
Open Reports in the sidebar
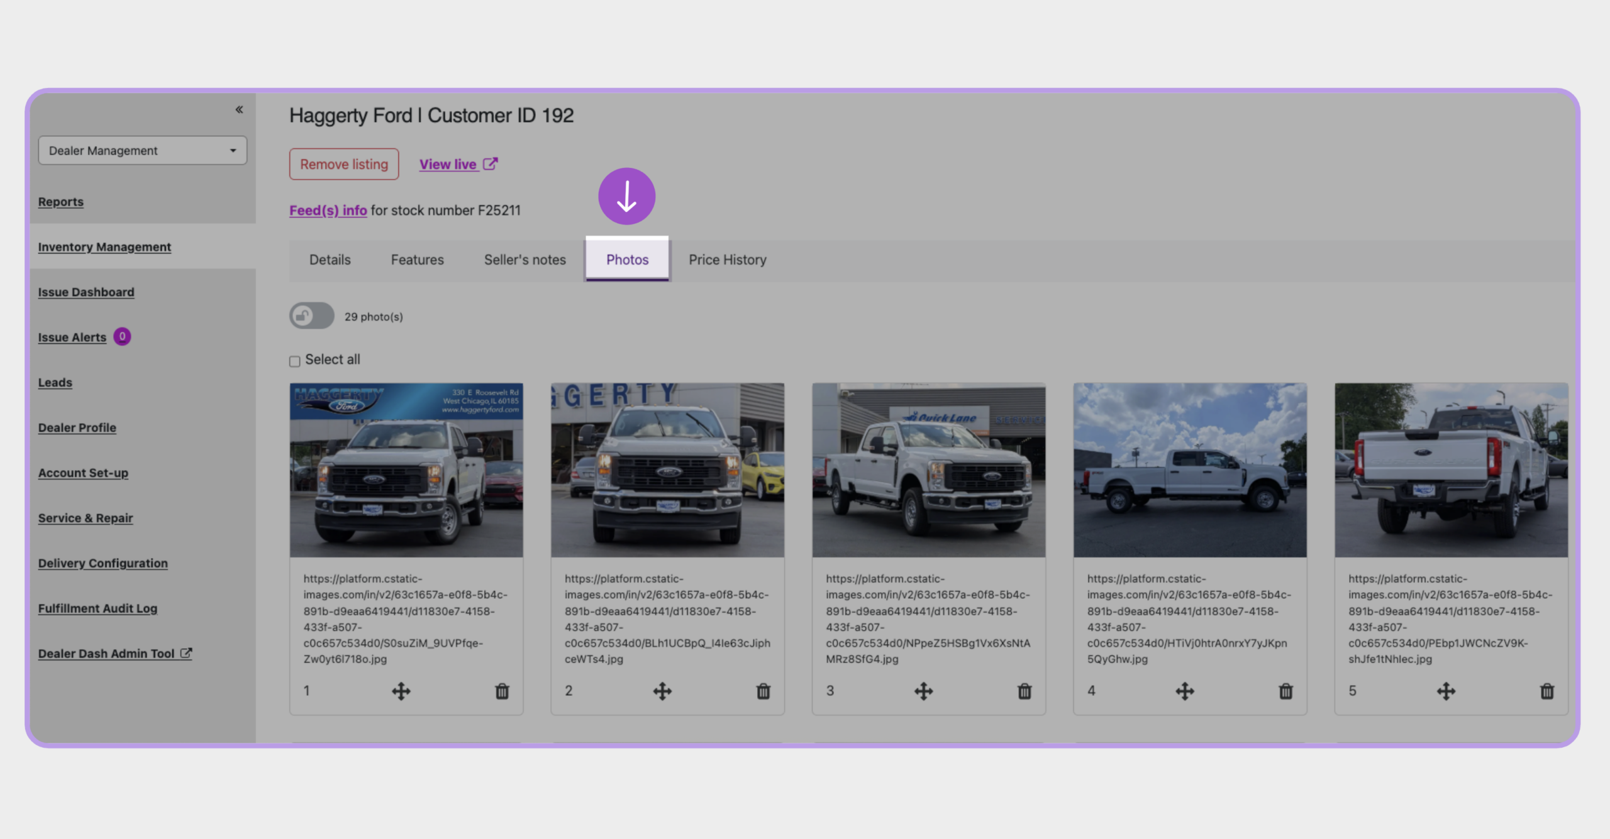pyautogui.click(x=60, y=202)
